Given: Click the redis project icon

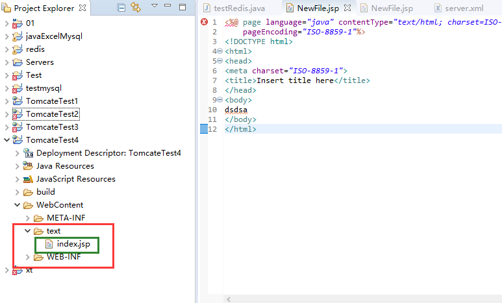Looking at the screenshot, I should (x=18, y=49).
